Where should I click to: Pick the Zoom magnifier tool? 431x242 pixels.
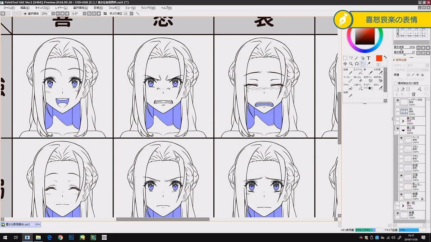[351, 64]
